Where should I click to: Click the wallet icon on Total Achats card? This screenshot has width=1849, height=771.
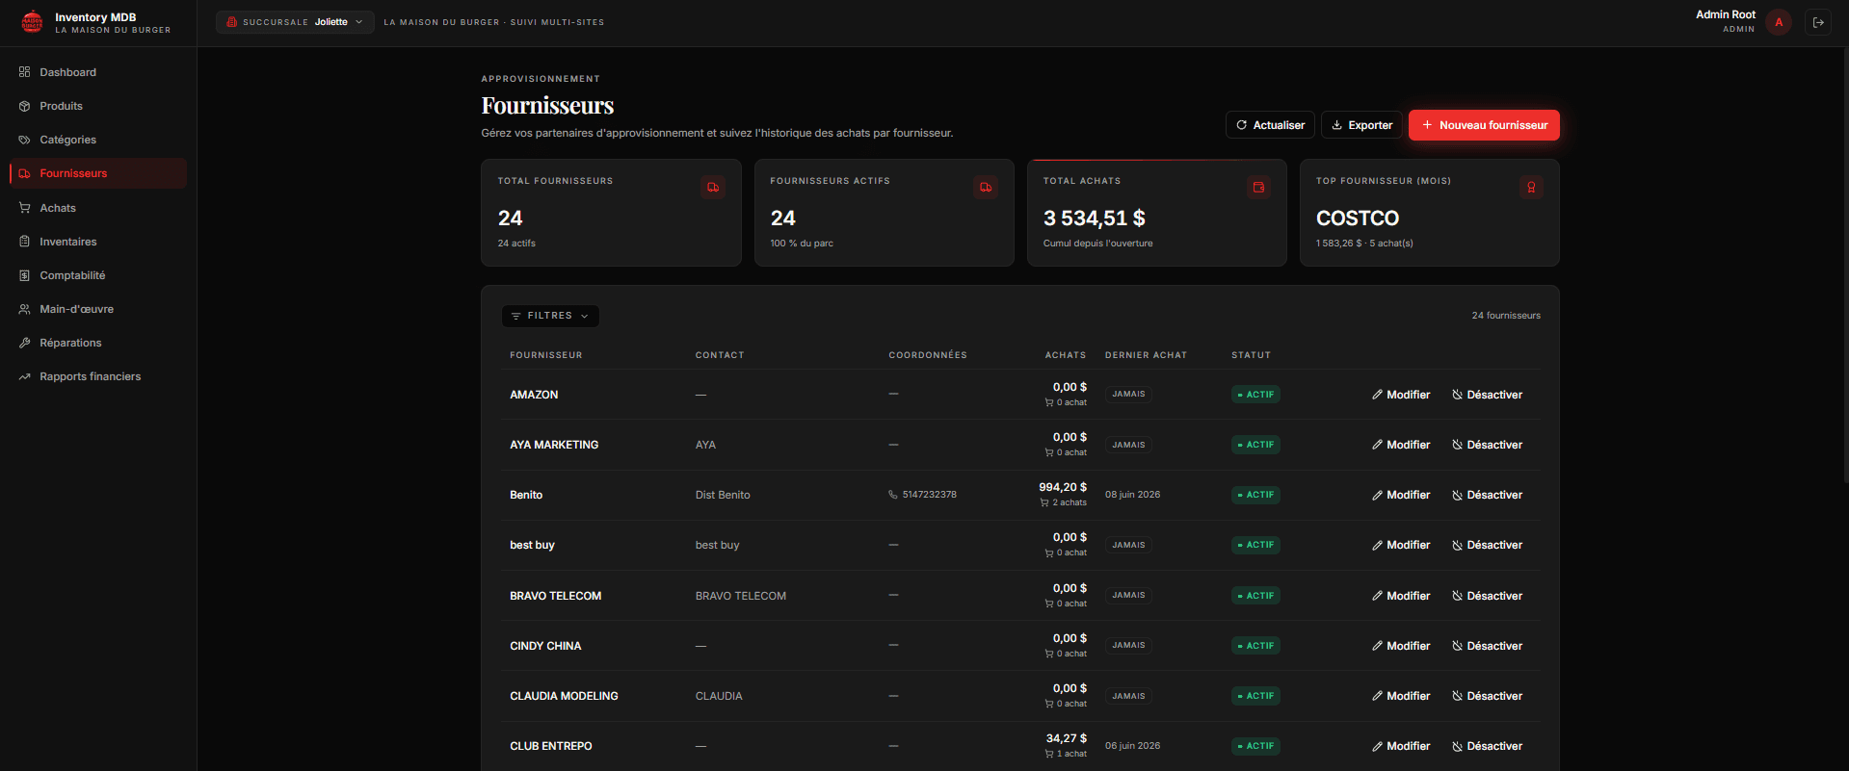(x=1258, y=188)
